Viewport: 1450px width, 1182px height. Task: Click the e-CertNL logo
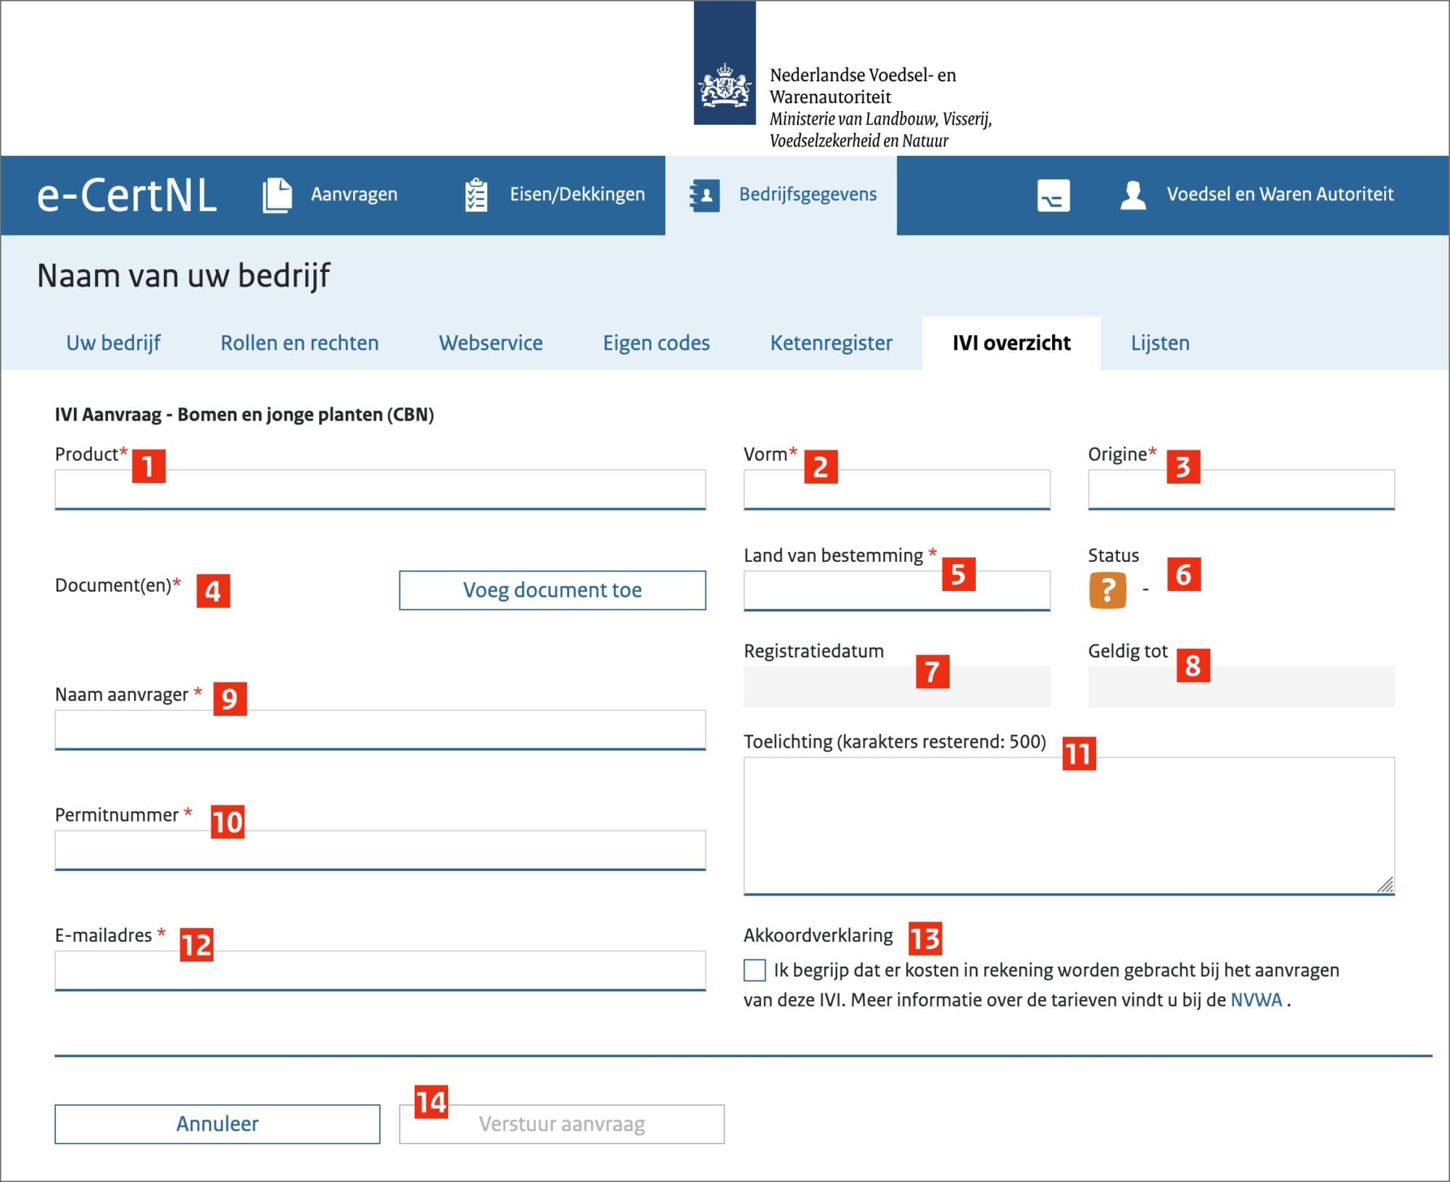click(x=127, y=195)
